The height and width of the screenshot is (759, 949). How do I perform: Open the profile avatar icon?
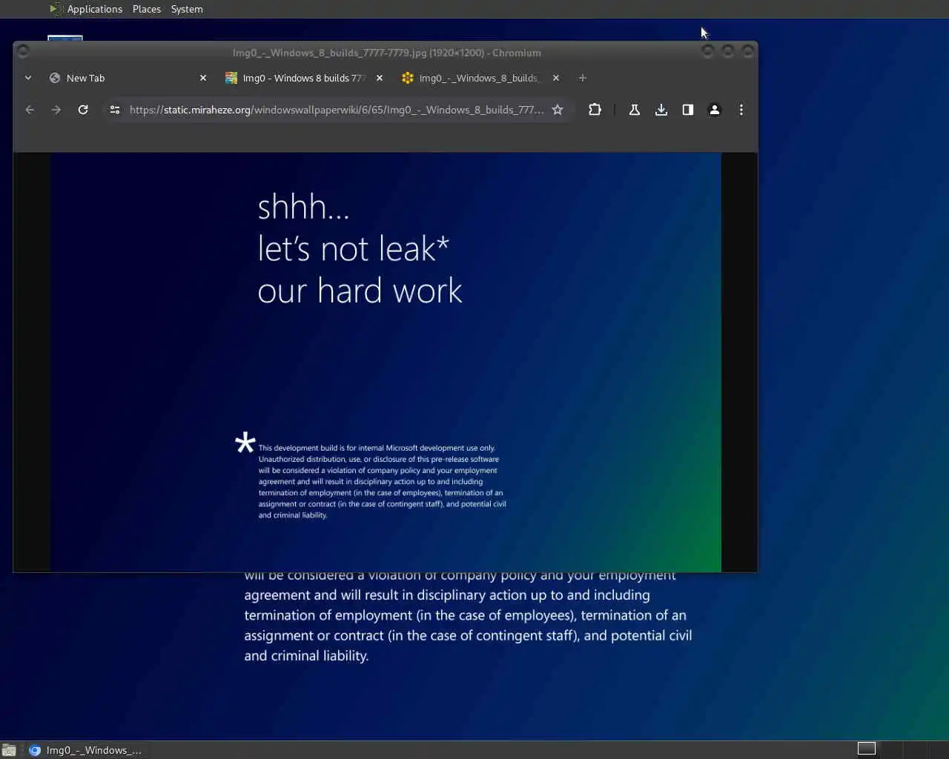[x=715, y=110]
